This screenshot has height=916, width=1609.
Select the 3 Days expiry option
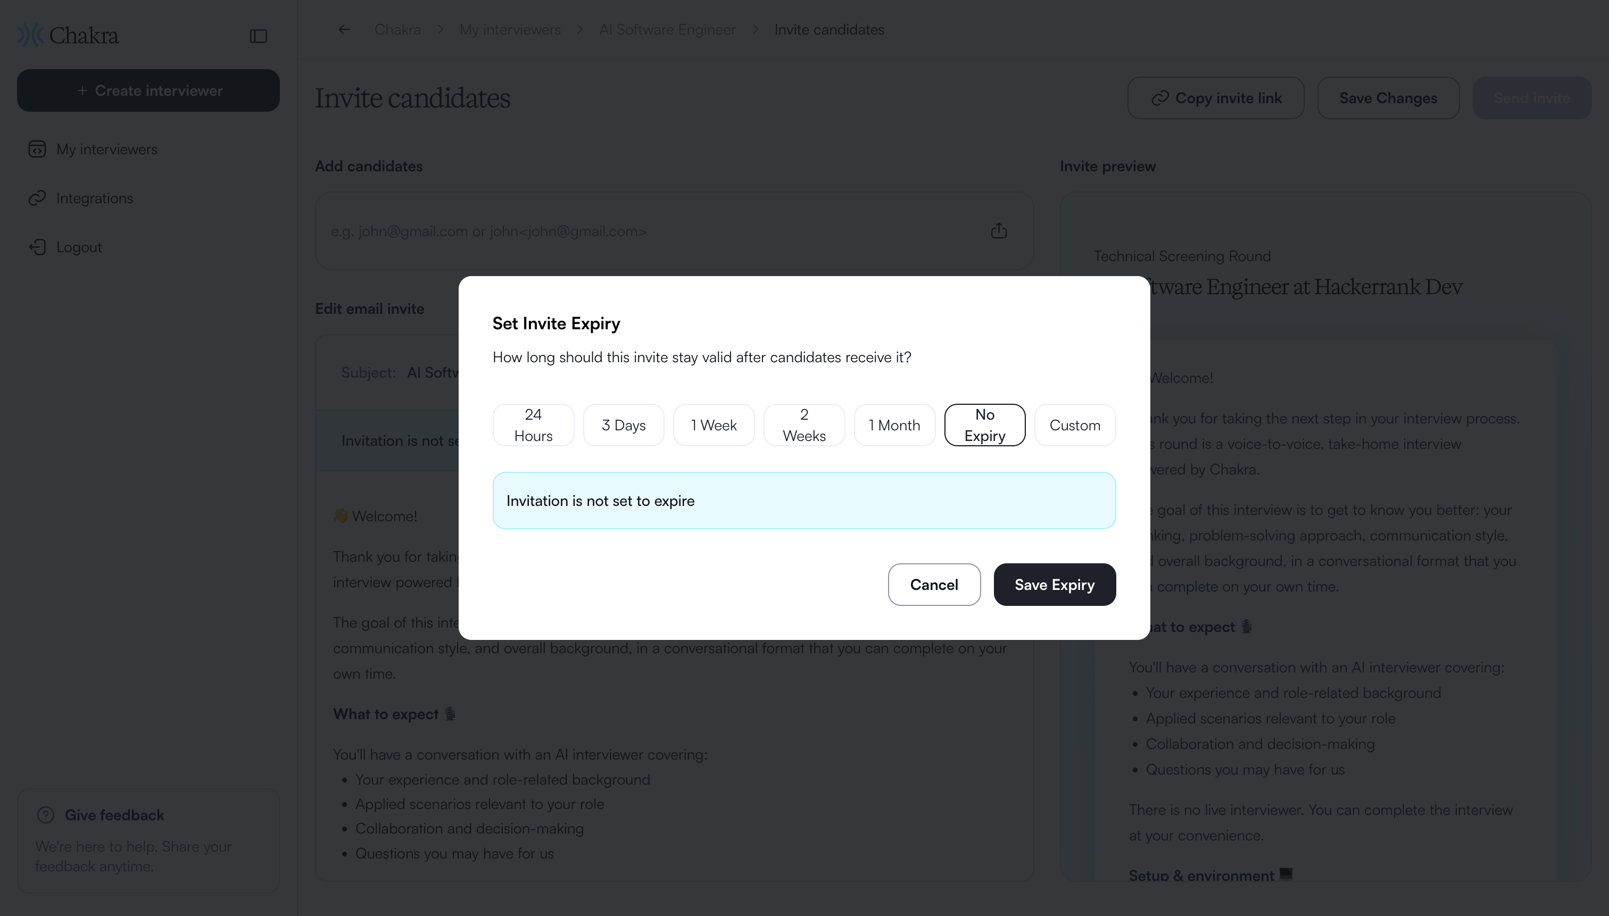tap(624, 426)
